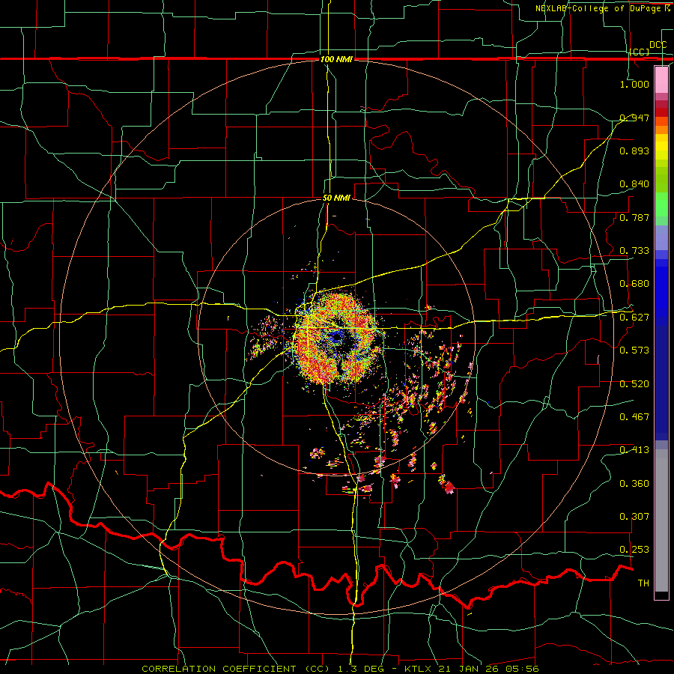This screenshot has width=674, height=674.
Task: Select the 0.413 scale value
Action: tap(634, 450)
